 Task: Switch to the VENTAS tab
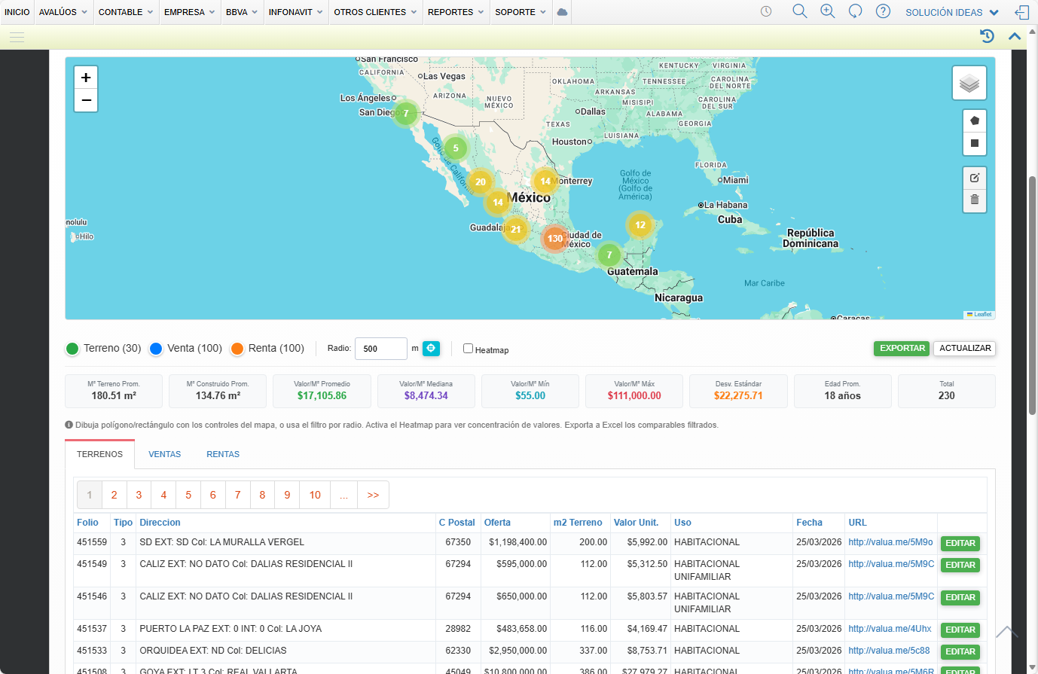point(164,454)
